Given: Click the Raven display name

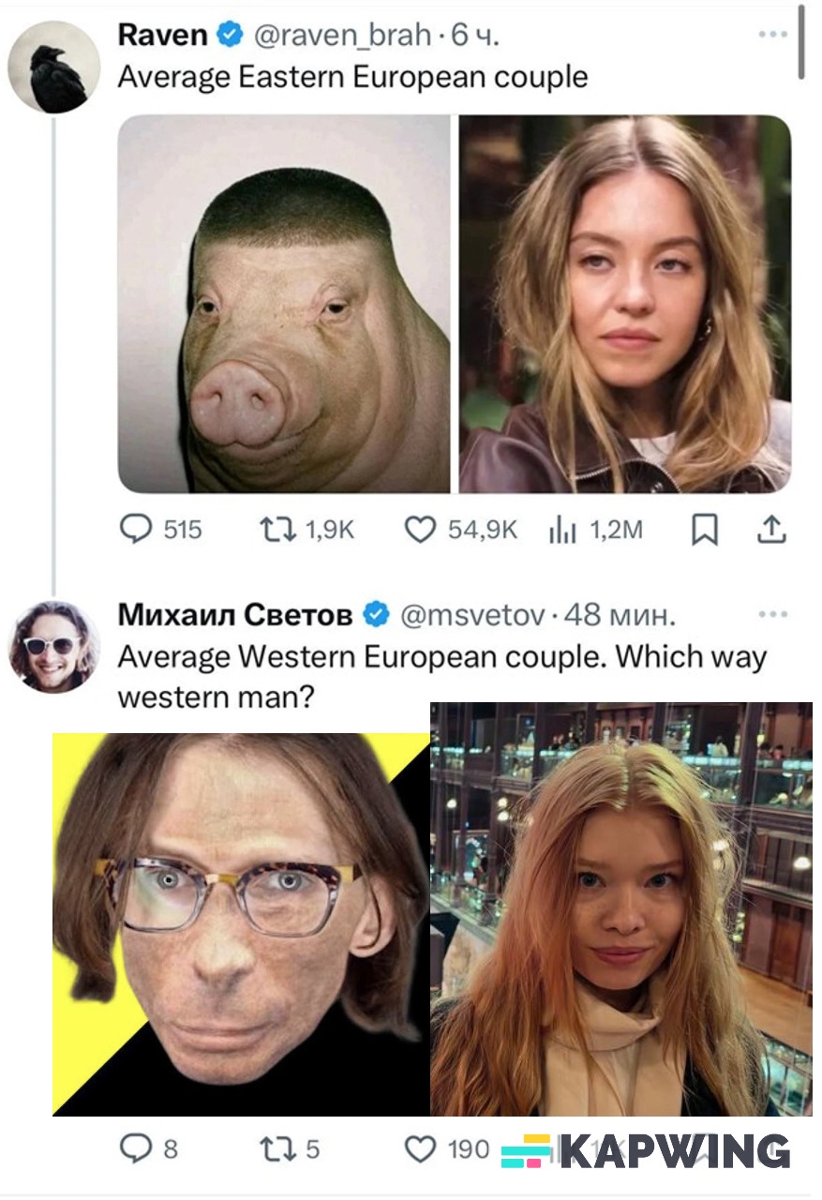Looking at the screenshot, I should coord(162,36).
